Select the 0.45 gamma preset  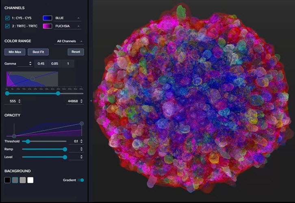point(41,63)
